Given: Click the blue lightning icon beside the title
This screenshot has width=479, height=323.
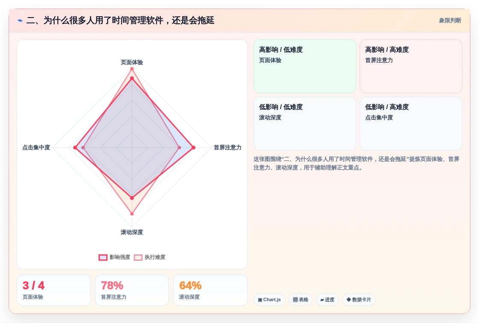Looking at the screenshot, I should [20, 21].
